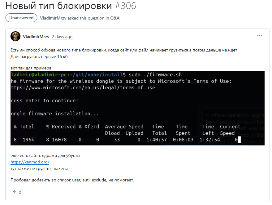Open the three-dot post options menu
The height and width of the screenshot is (205, 272).
coord(260,35)
